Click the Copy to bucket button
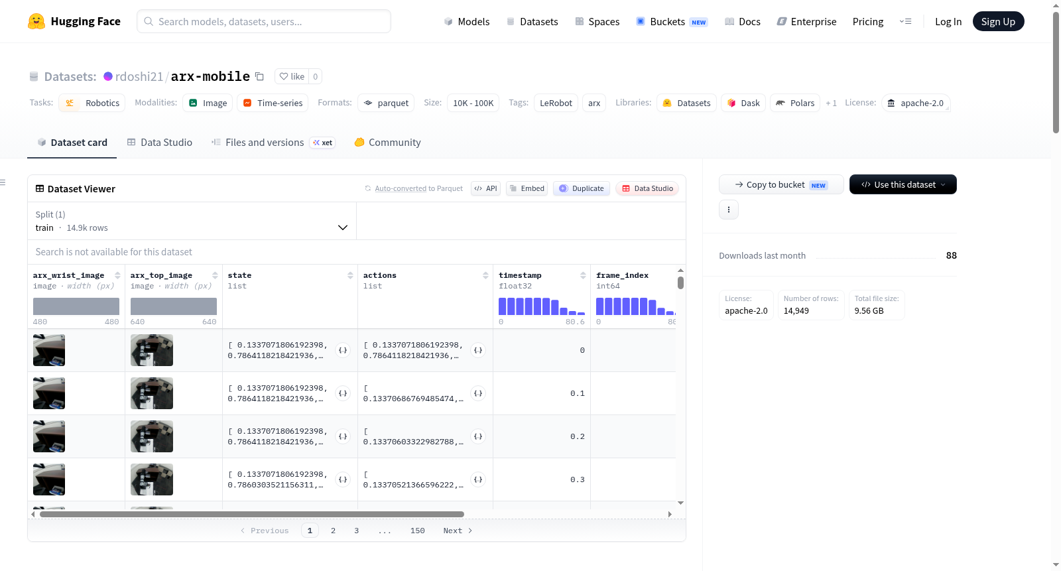1061x571 pixels. (x=781, y=184)
